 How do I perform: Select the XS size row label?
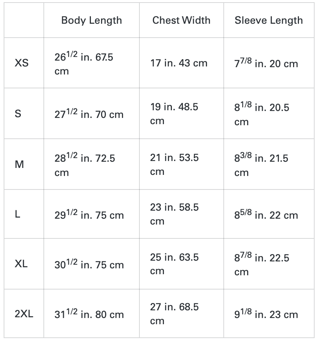(x=22, y=63)
